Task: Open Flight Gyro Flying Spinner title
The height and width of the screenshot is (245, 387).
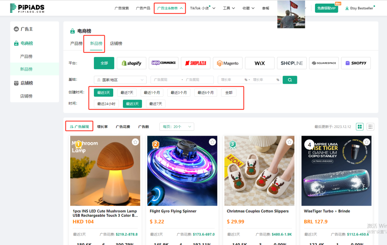Action: [x=173, y=211]
